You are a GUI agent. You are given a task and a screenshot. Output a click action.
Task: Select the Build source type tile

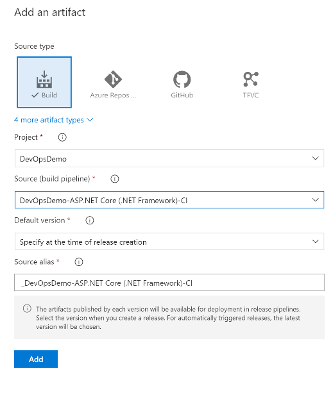(44, 82)
